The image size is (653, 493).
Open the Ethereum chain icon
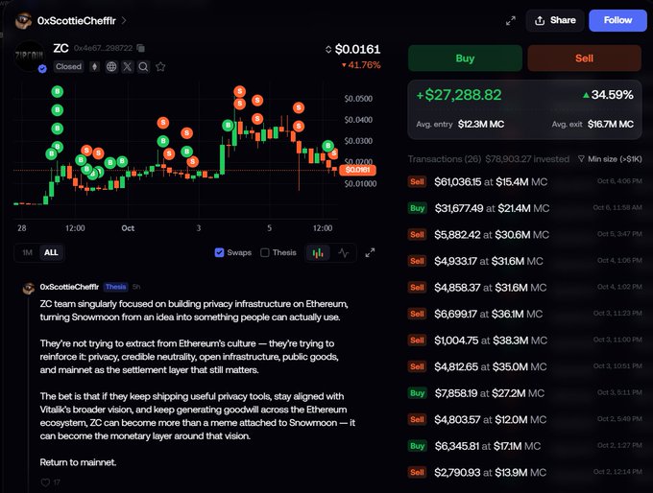pyautogui.click(x=95, y=66)
